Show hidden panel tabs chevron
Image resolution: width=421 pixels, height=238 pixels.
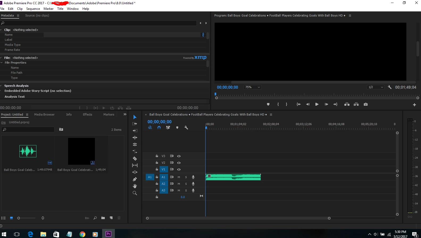[125, 114]
